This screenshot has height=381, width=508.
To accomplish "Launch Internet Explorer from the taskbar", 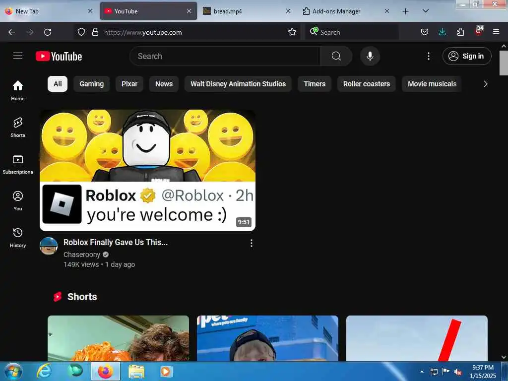I will click(x=44, y=372).
